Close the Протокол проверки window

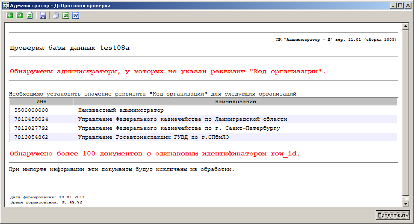[408, 5]
